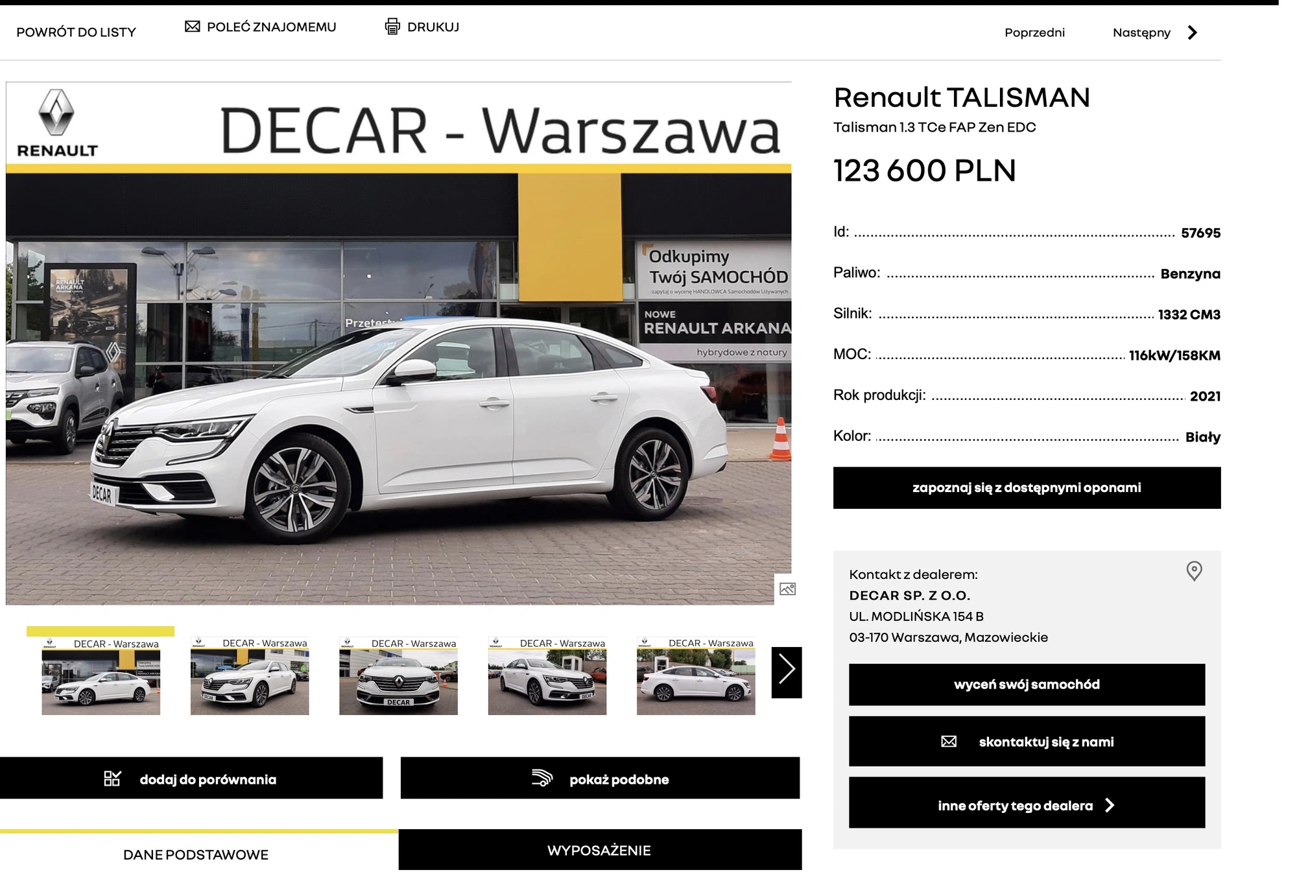
Task: Select the third thumbnail showing the front grille
Action: click(x=398, y=675)
